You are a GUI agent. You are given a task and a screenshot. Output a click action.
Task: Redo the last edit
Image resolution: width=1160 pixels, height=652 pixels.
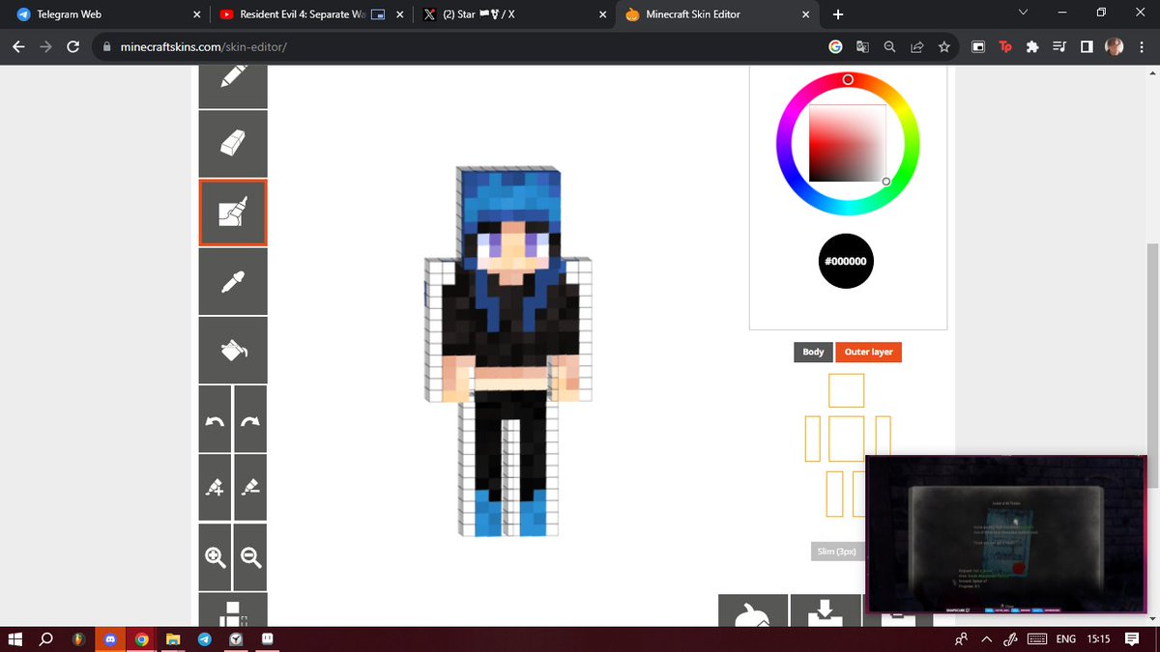coord(250,419)
